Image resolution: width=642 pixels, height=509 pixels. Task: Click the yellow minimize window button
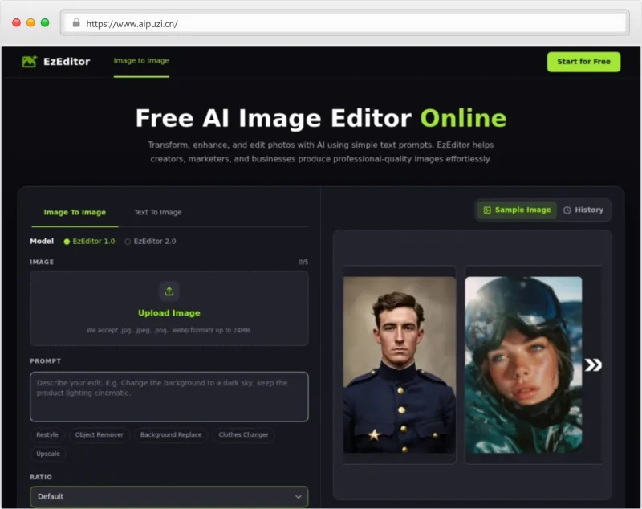click(30, 23)
